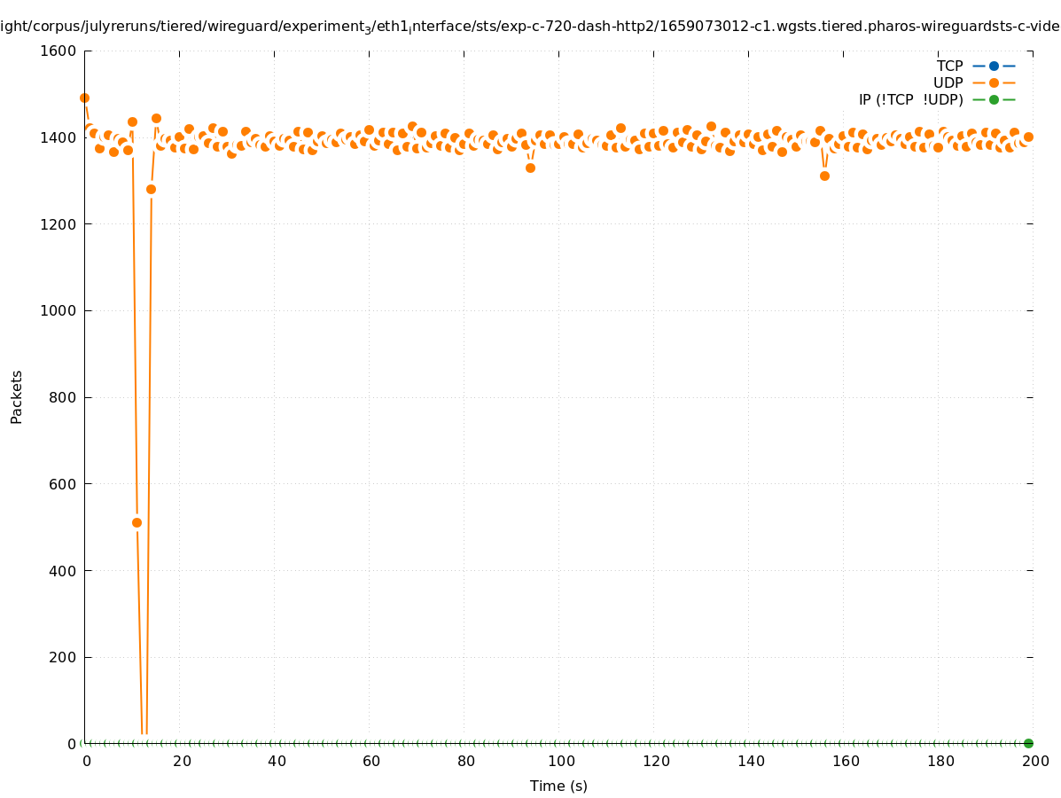Screen dimensions: 1061x798
Task: Click the Packets y-axis title
Action: coord(16,397)
